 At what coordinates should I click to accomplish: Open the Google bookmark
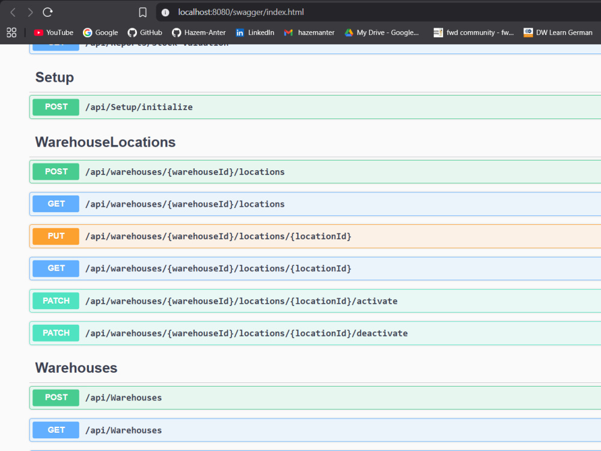(x=100, y=32)
